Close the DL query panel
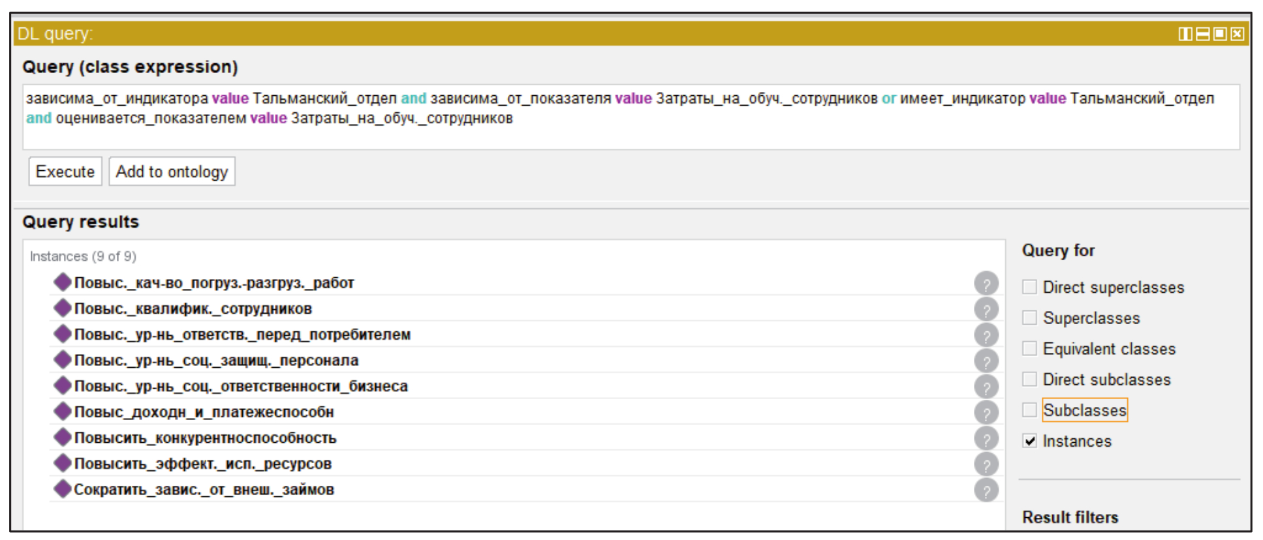This screenshot has width=1263, height=540. click(1237, 34)
